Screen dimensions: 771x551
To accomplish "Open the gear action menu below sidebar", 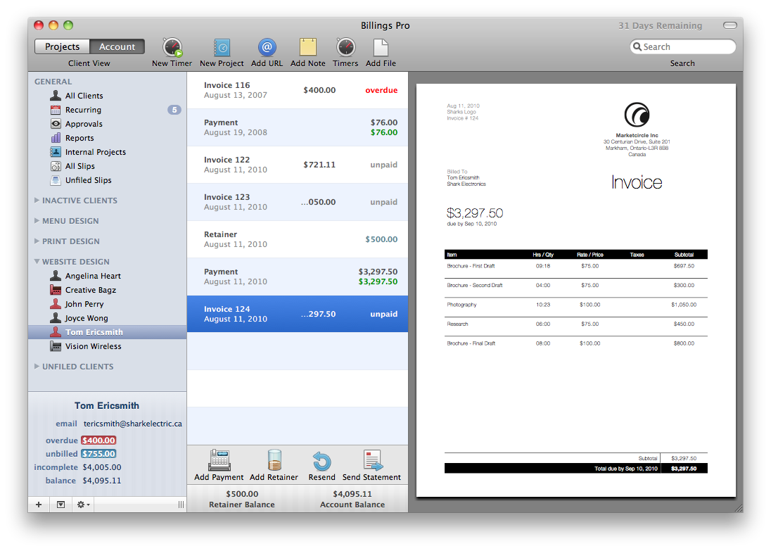I will point(82,505).
